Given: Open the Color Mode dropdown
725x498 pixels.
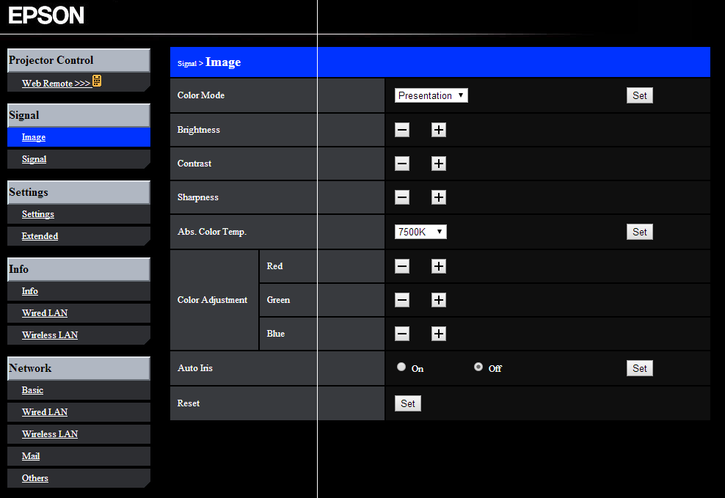Looking at the screenshot, I should click(431, 95).
